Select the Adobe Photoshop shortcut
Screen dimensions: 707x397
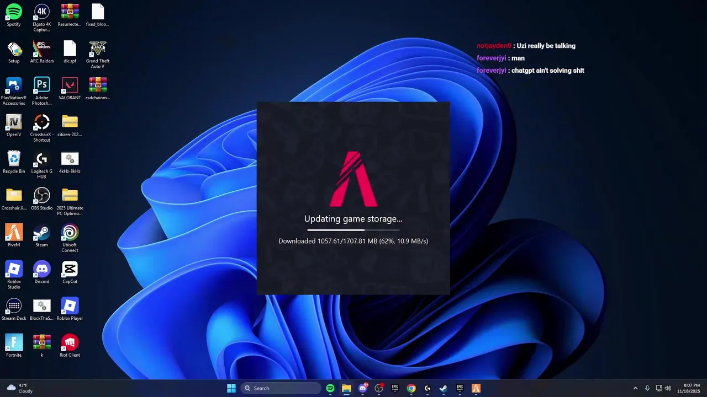[x=42, y=92]
